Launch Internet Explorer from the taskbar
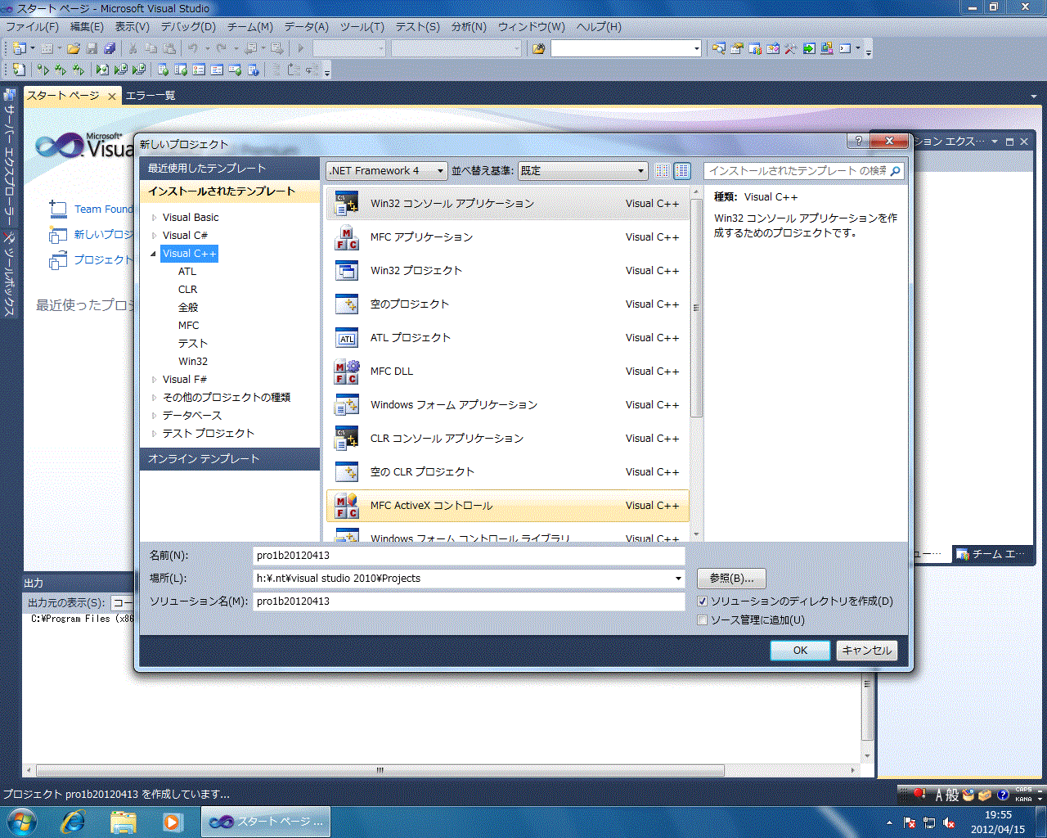This screenshot has height=838, width=1047. pyautogui.click(x=73, y=821)
